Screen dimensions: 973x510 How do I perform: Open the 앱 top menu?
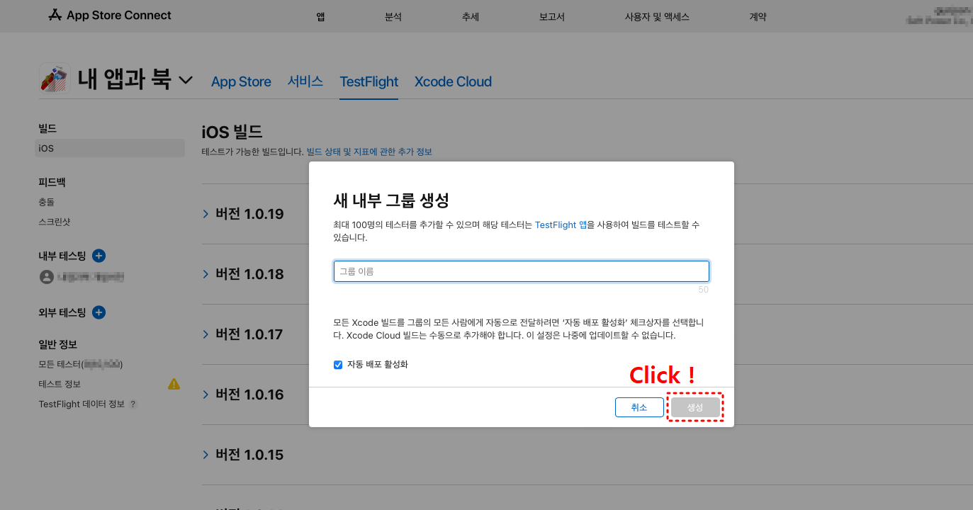pos(320,17)
